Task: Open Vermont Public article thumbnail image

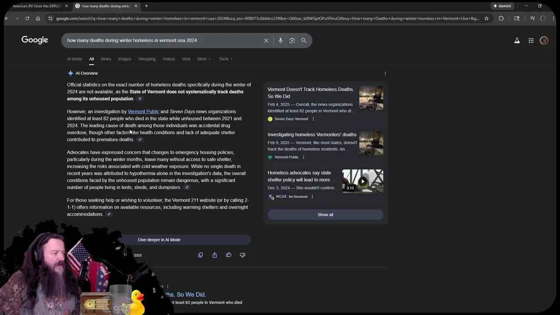Action: click(371, 143)
